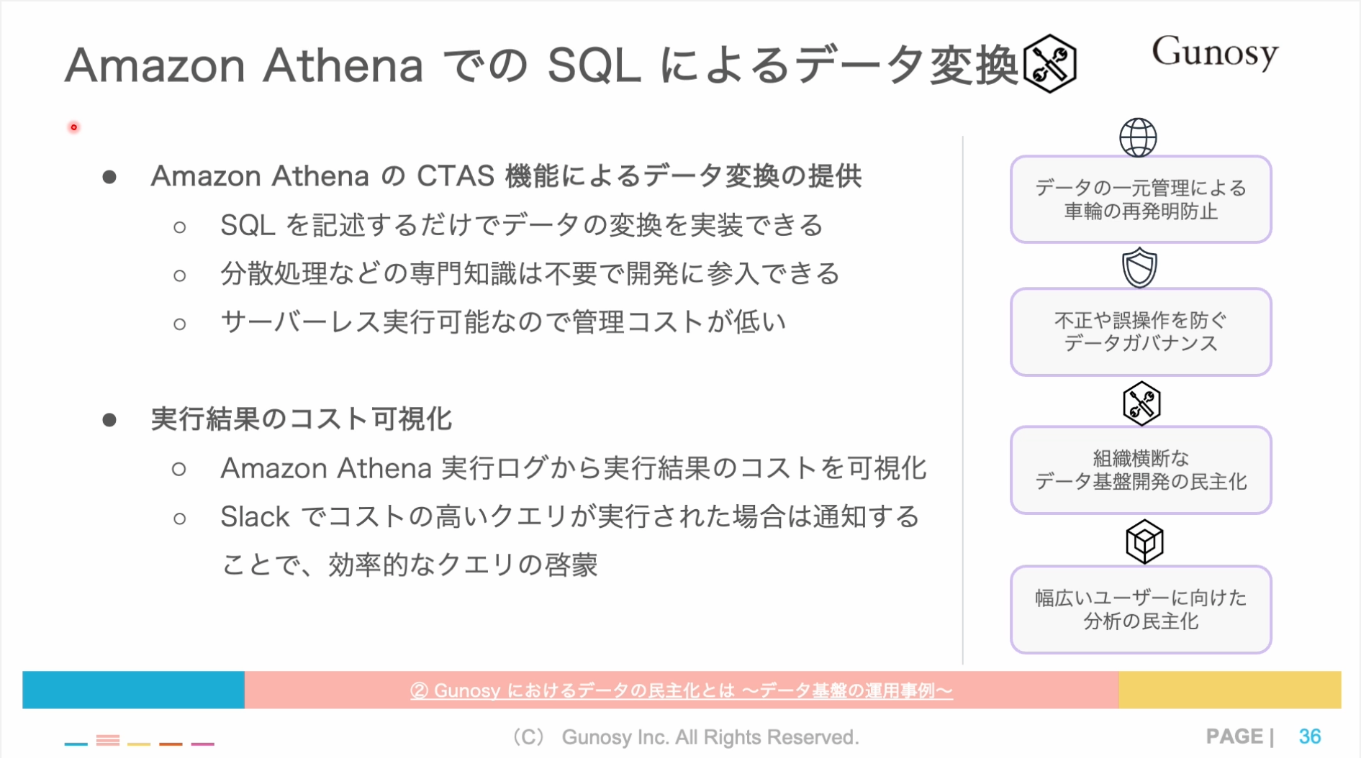Click the shield icon for data governance
Image resolution: width=1361 pixels, height=758 pixels.
coord(1140,268)
